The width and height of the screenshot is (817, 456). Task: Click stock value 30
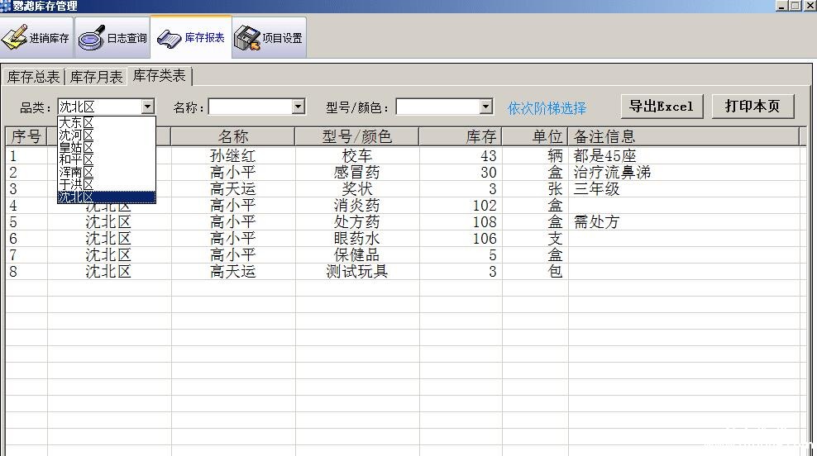click(x=488, y=173)
